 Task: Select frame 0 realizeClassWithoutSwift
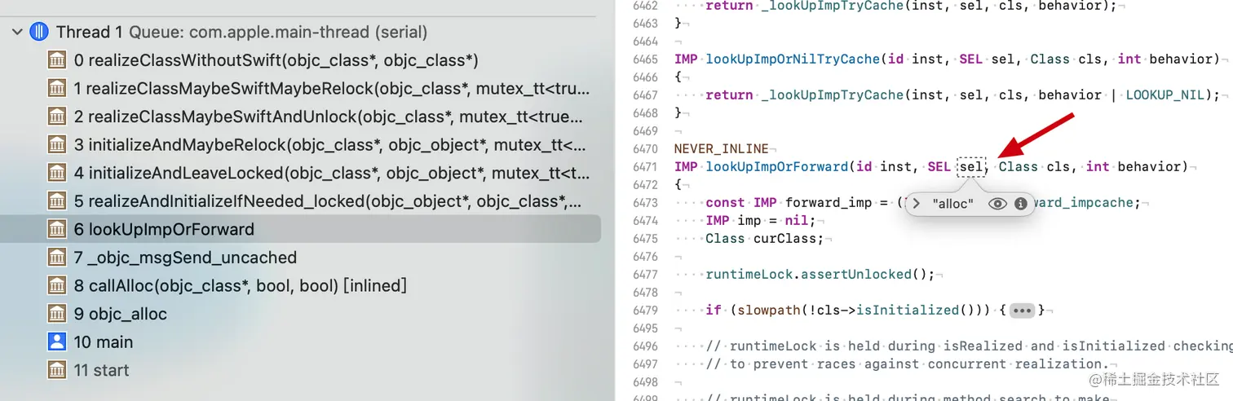(276, 60)
